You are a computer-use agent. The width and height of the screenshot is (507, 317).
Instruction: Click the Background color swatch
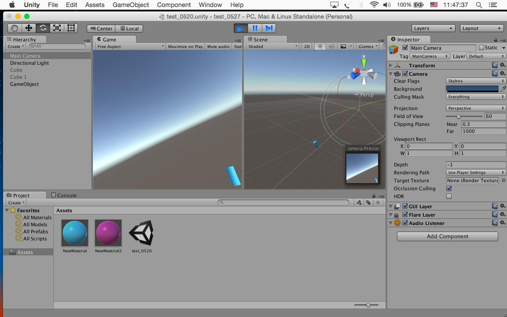472,89
